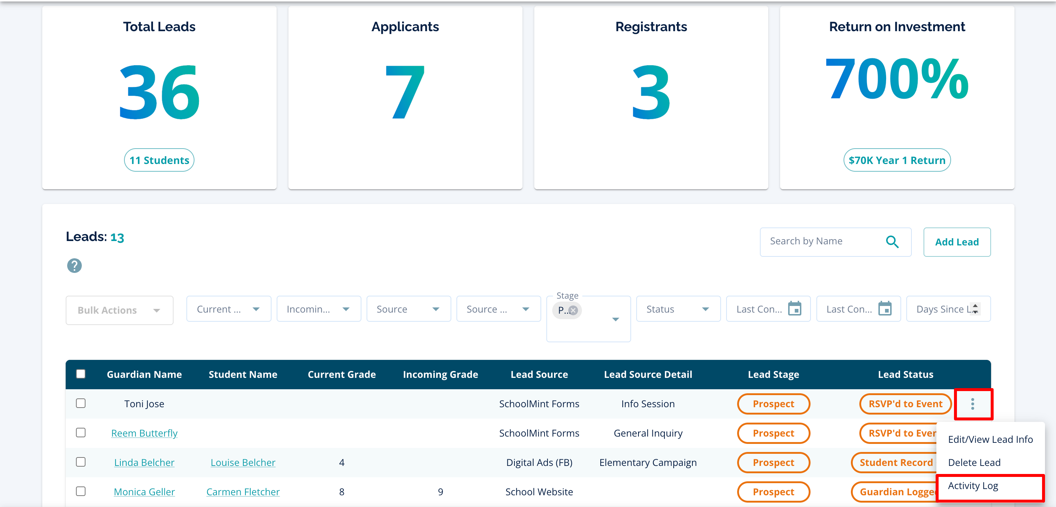Expand the Incoming Grade filter dropdown
This screenshot has width=1056, height=507.
(318, 309)
